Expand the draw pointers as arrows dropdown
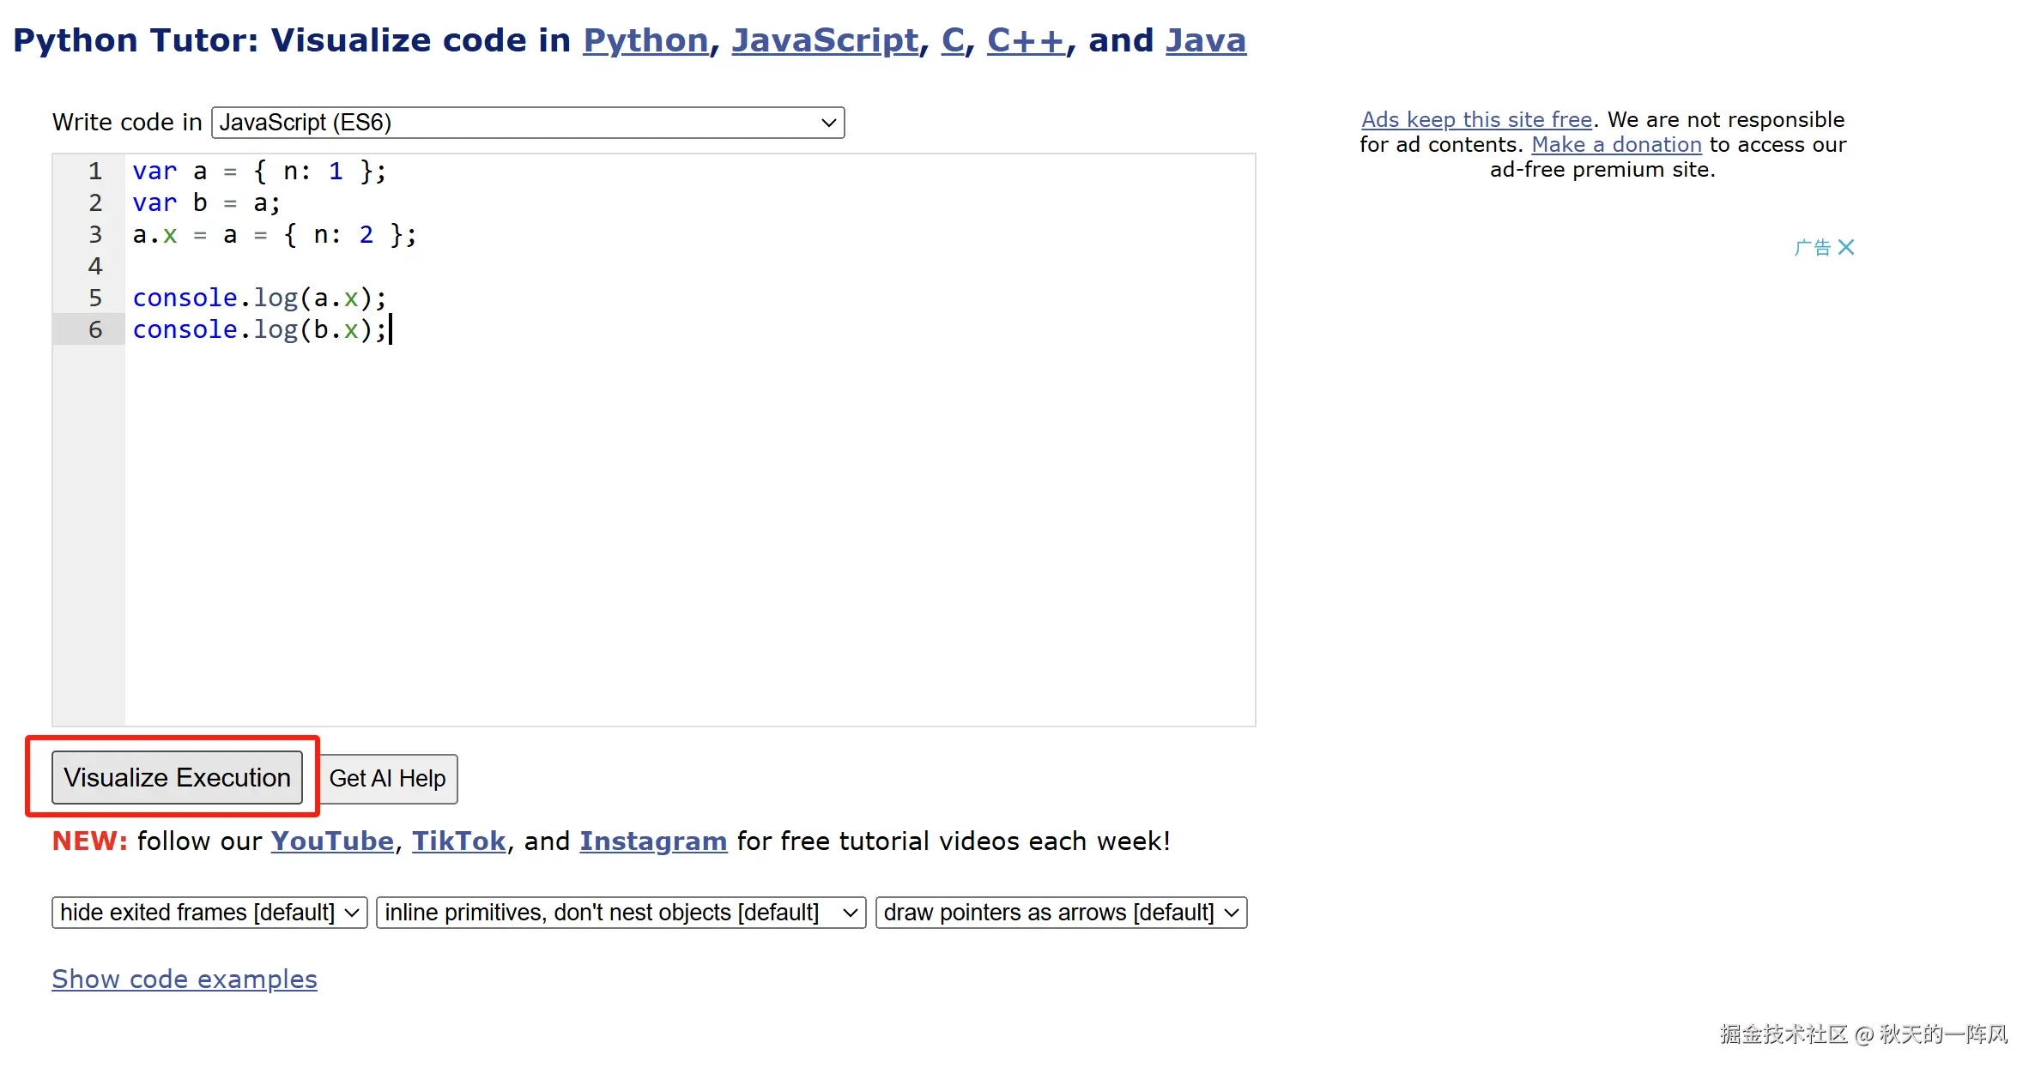The width and height of the screenshot is (2035, 1073). (x=1061, y=913)
